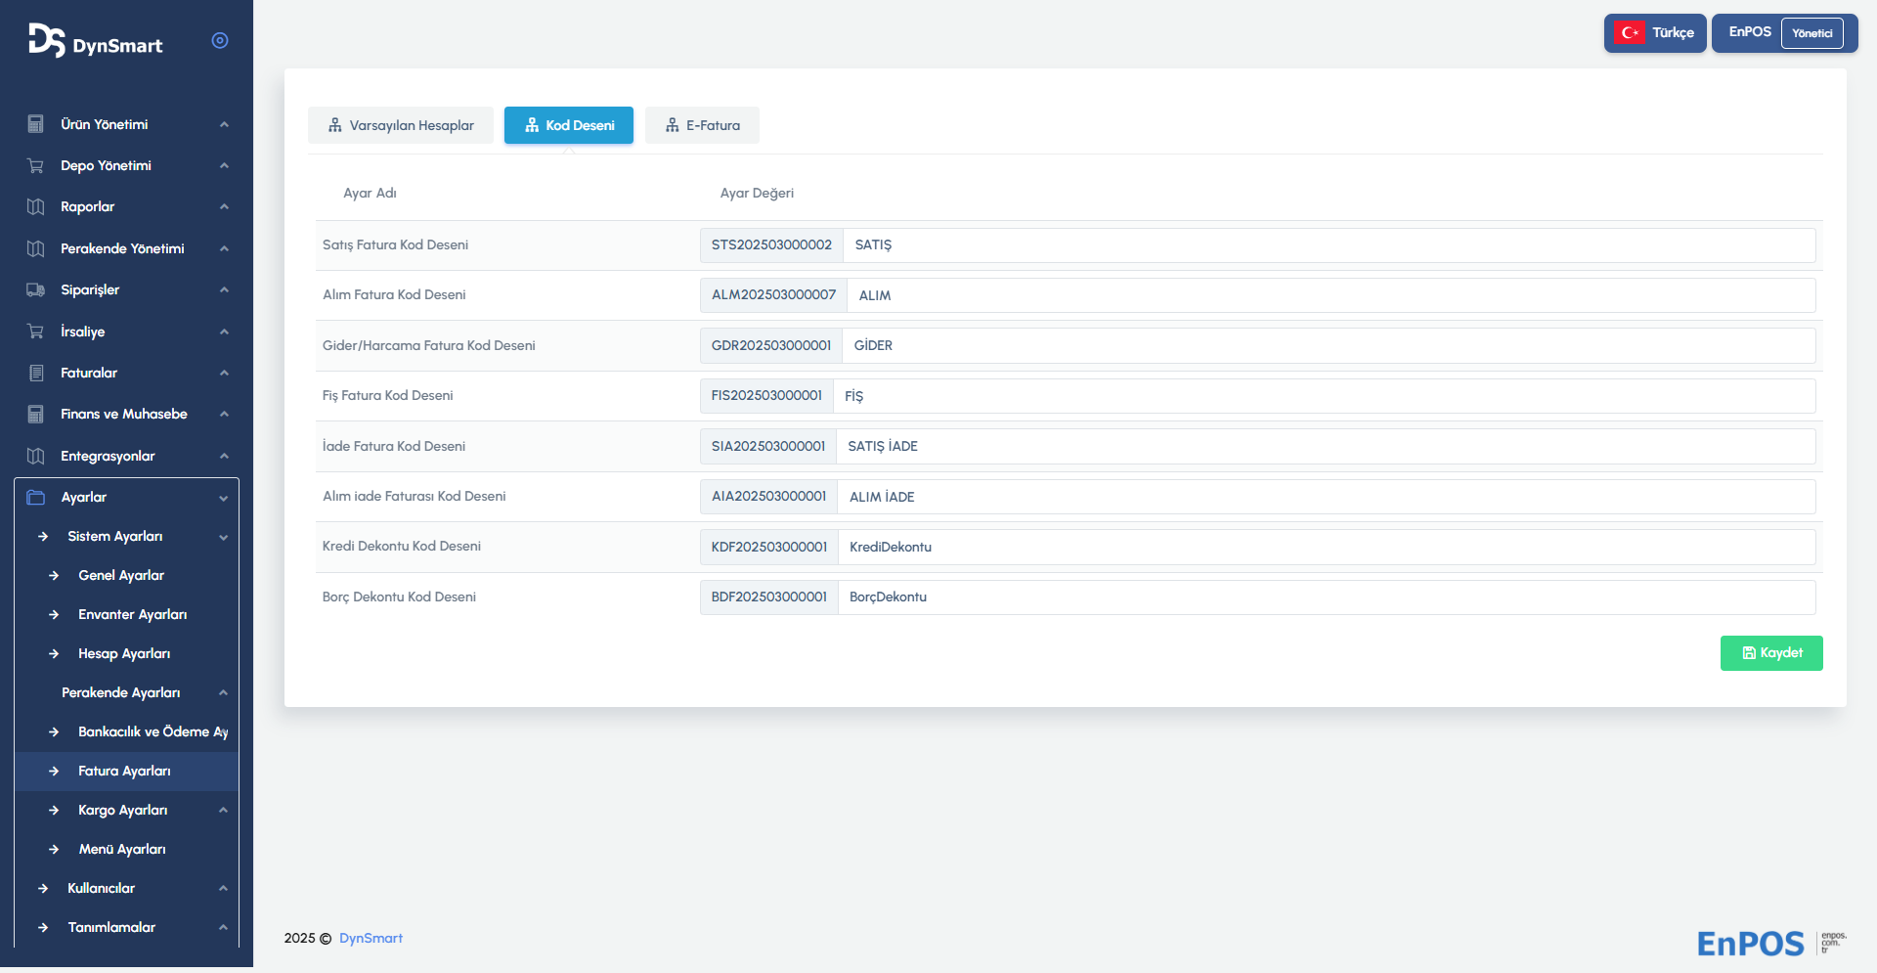
Task: Click the Satış Fatura pattern input field
Action: [x=1328, y=245]
